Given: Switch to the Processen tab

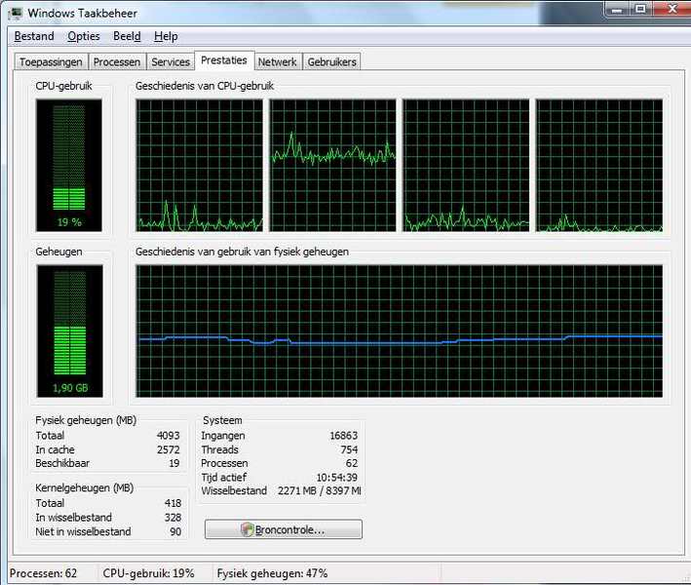Looking at the screenshot, I should pos(117,62).
